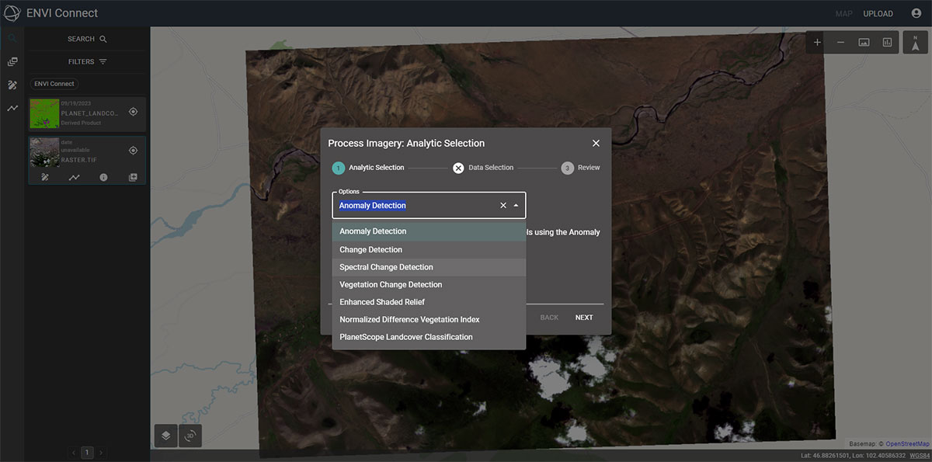Image resolution: width=932 pixels, height=462 pixels.
Task: Click the chart icon in map toolbar
Action: tap(887, 42)
